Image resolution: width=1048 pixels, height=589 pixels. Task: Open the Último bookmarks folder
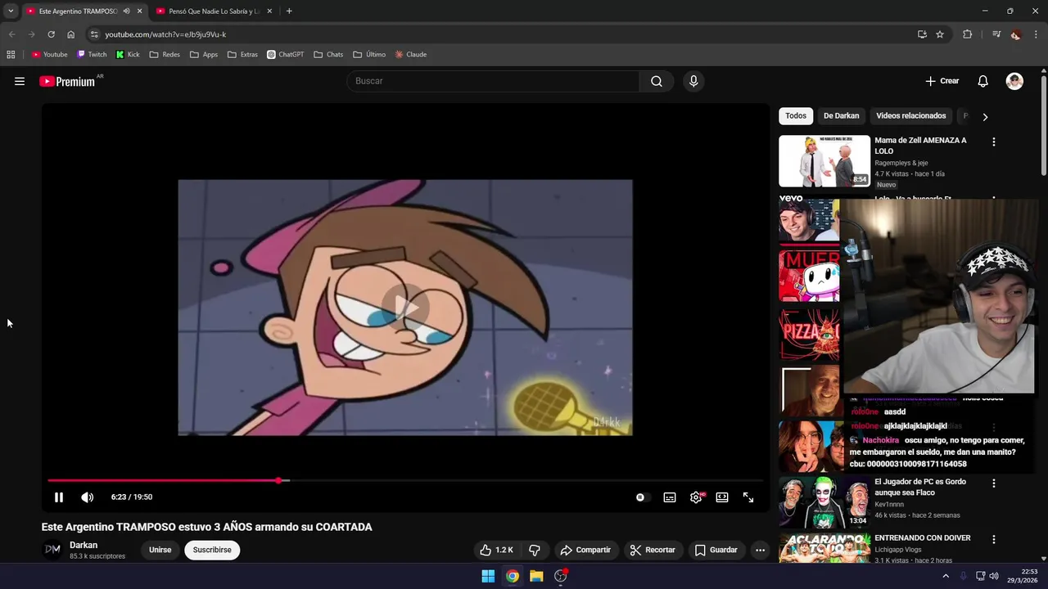[x=369, y=55]
